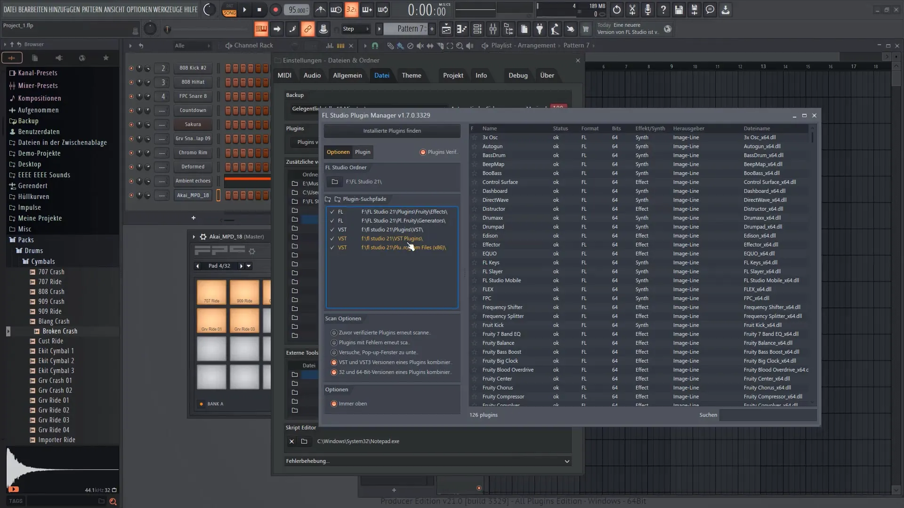Switch to the Audio tab in settings

tap(312, 75)
